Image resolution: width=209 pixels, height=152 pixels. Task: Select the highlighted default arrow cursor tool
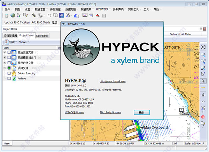[203, 81]
